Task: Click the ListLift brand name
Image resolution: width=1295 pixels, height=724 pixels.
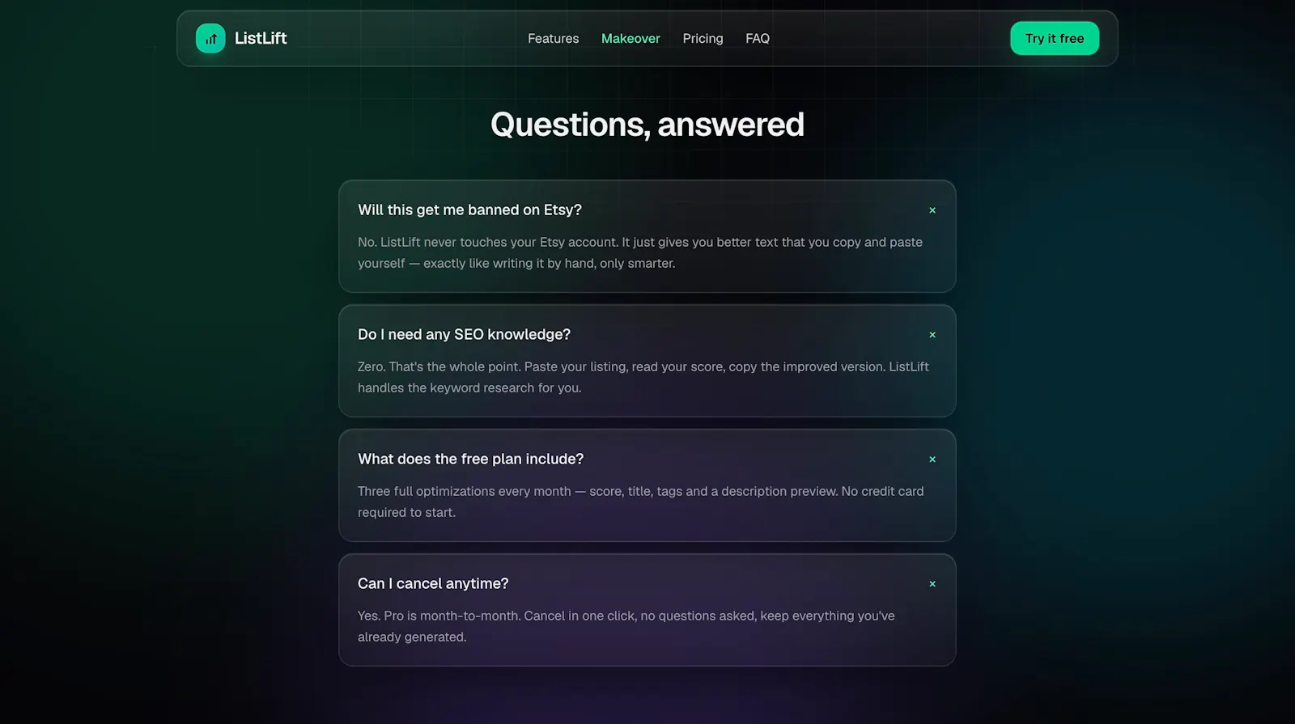Action: [x=261, y=38]
